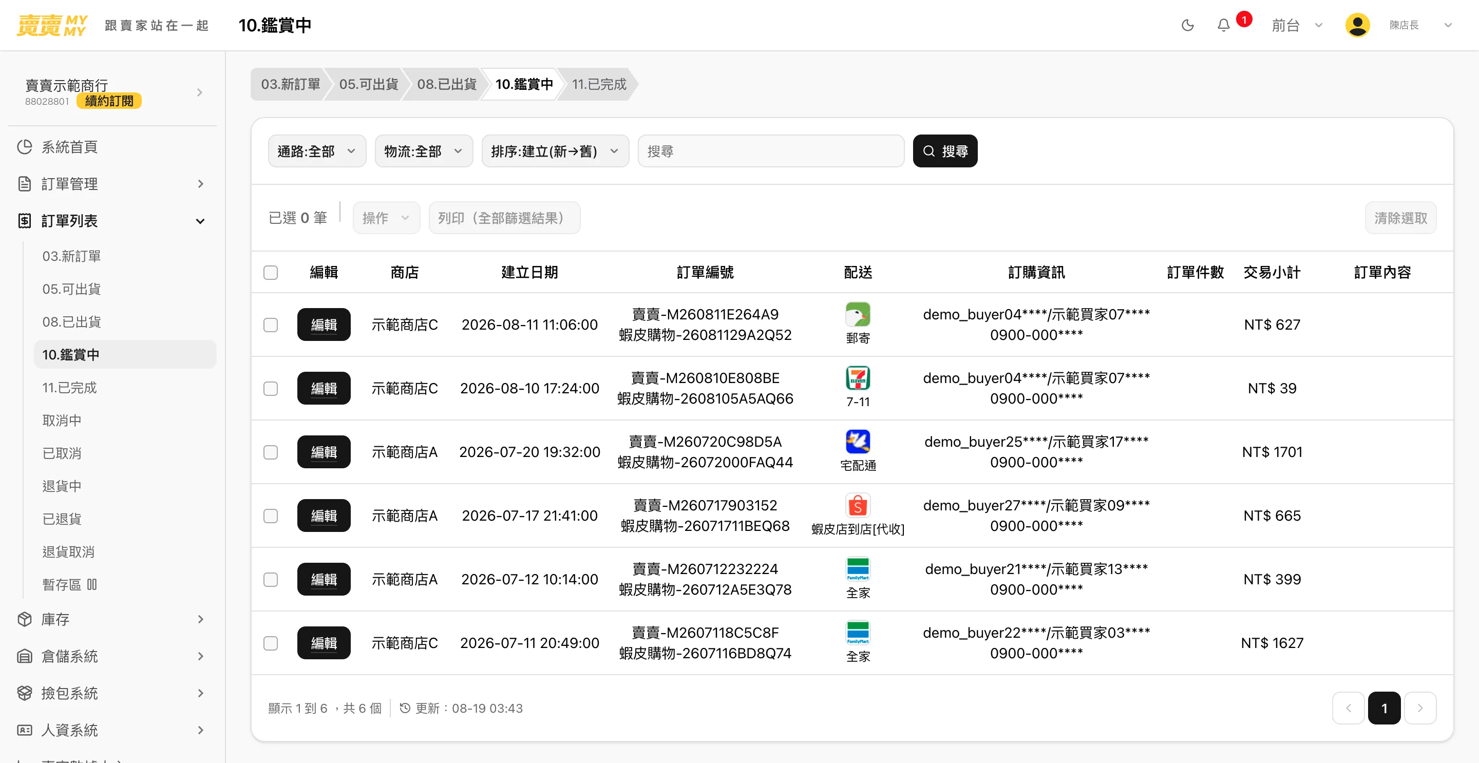Check order 賣賣-M260720C98D5A row
1479x763 pixels.
click(271, 452)
